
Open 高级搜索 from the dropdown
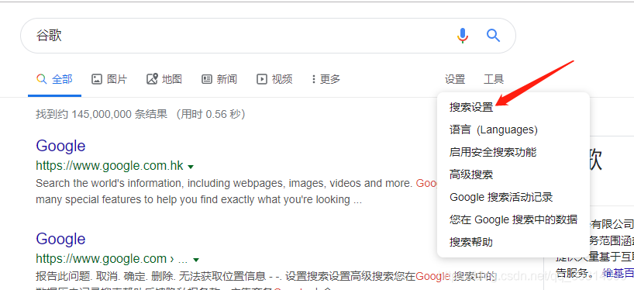471,175
